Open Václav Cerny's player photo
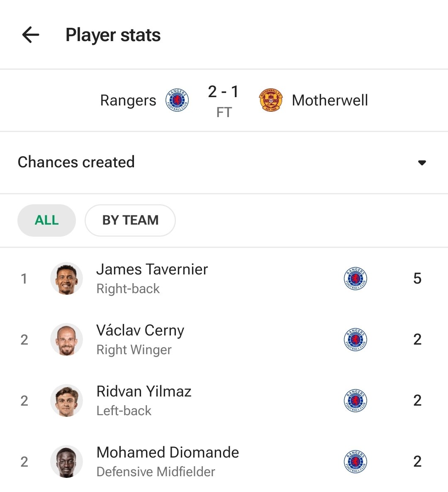Image resolution: width=448 pixels, height=492 pixels. click(66, 340)
